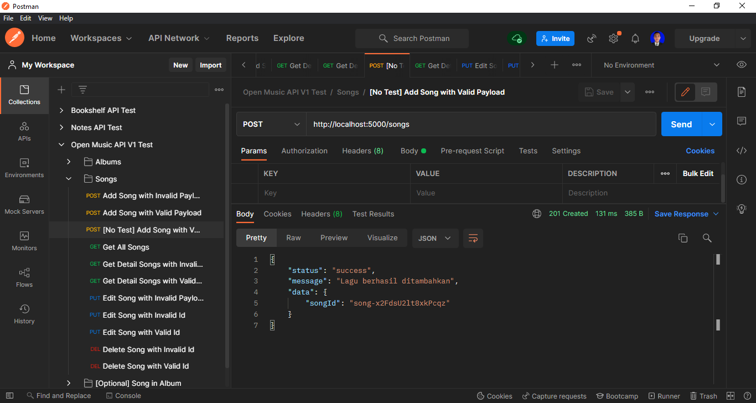The width and height of the screenshot is (756, 403).
Task: Copy the response body
Action: pyautogui.click(x=683, y=238)
